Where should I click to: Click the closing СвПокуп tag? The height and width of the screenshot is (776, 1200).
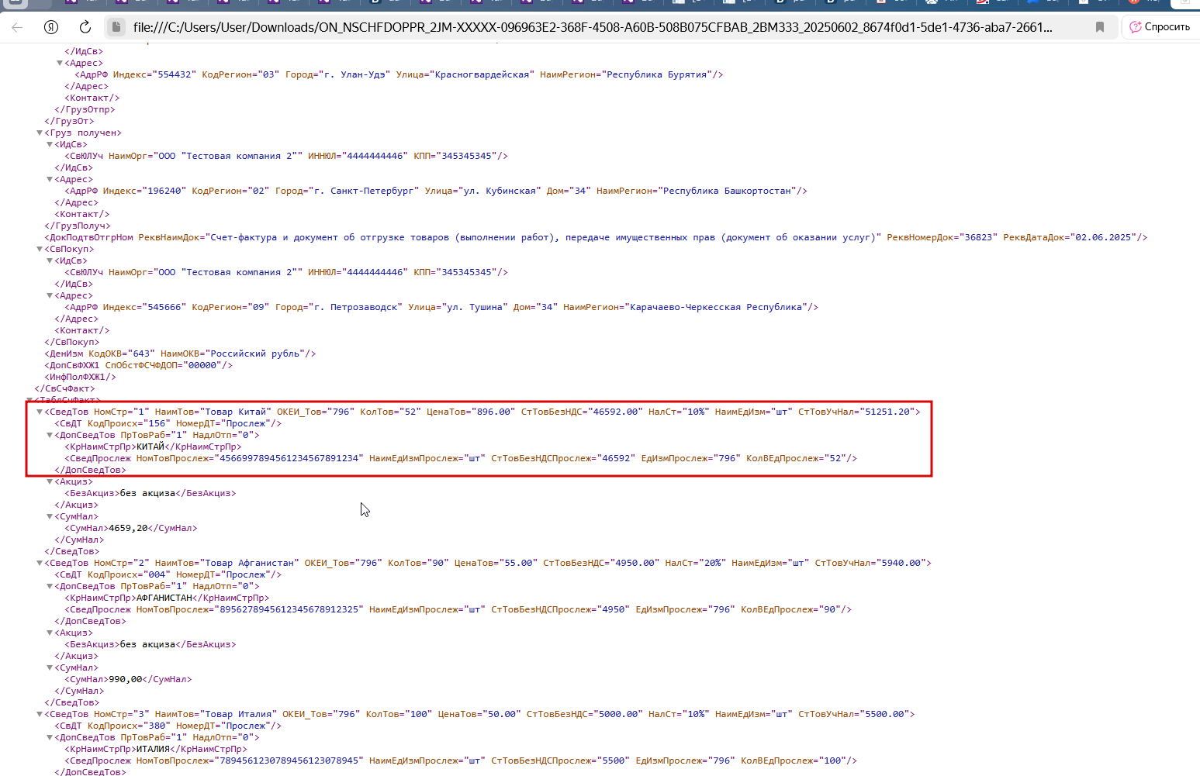(72, 343)
